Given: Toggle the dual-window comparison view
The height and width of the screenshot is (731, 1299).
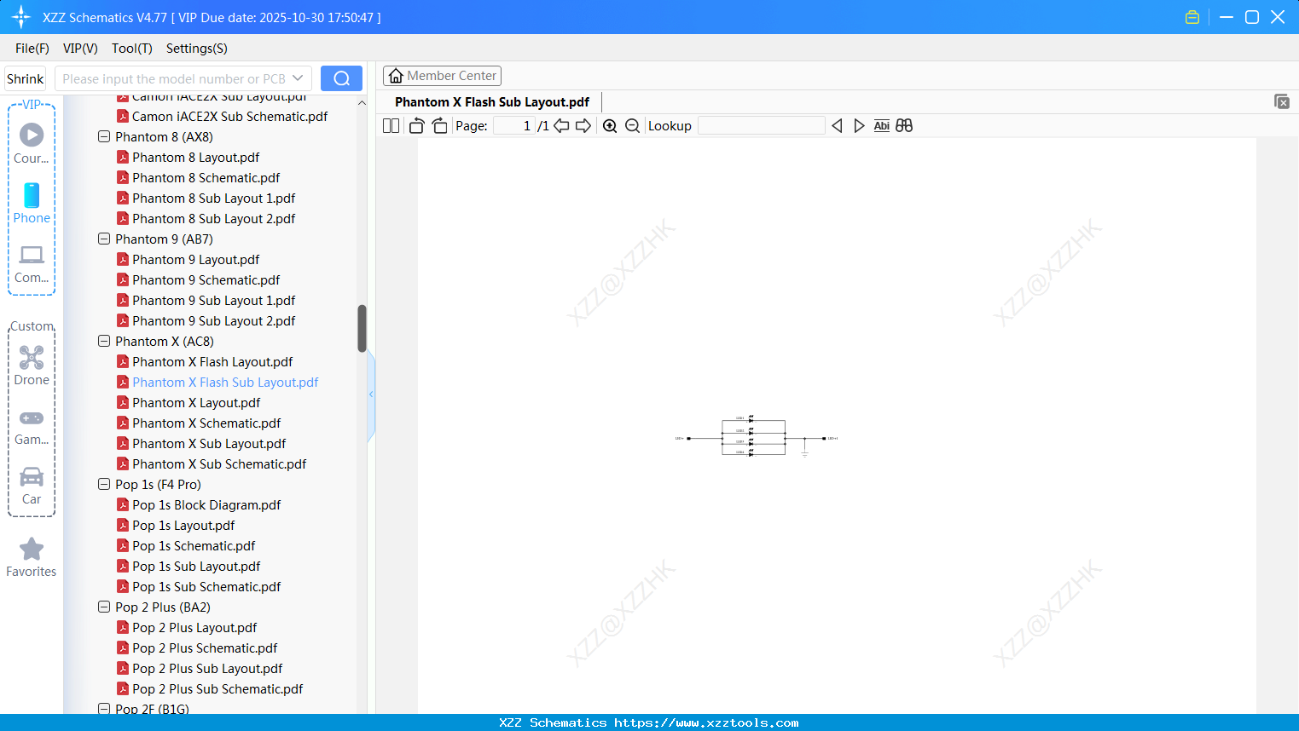Looking at the screenshot, I should coord(904,125).
